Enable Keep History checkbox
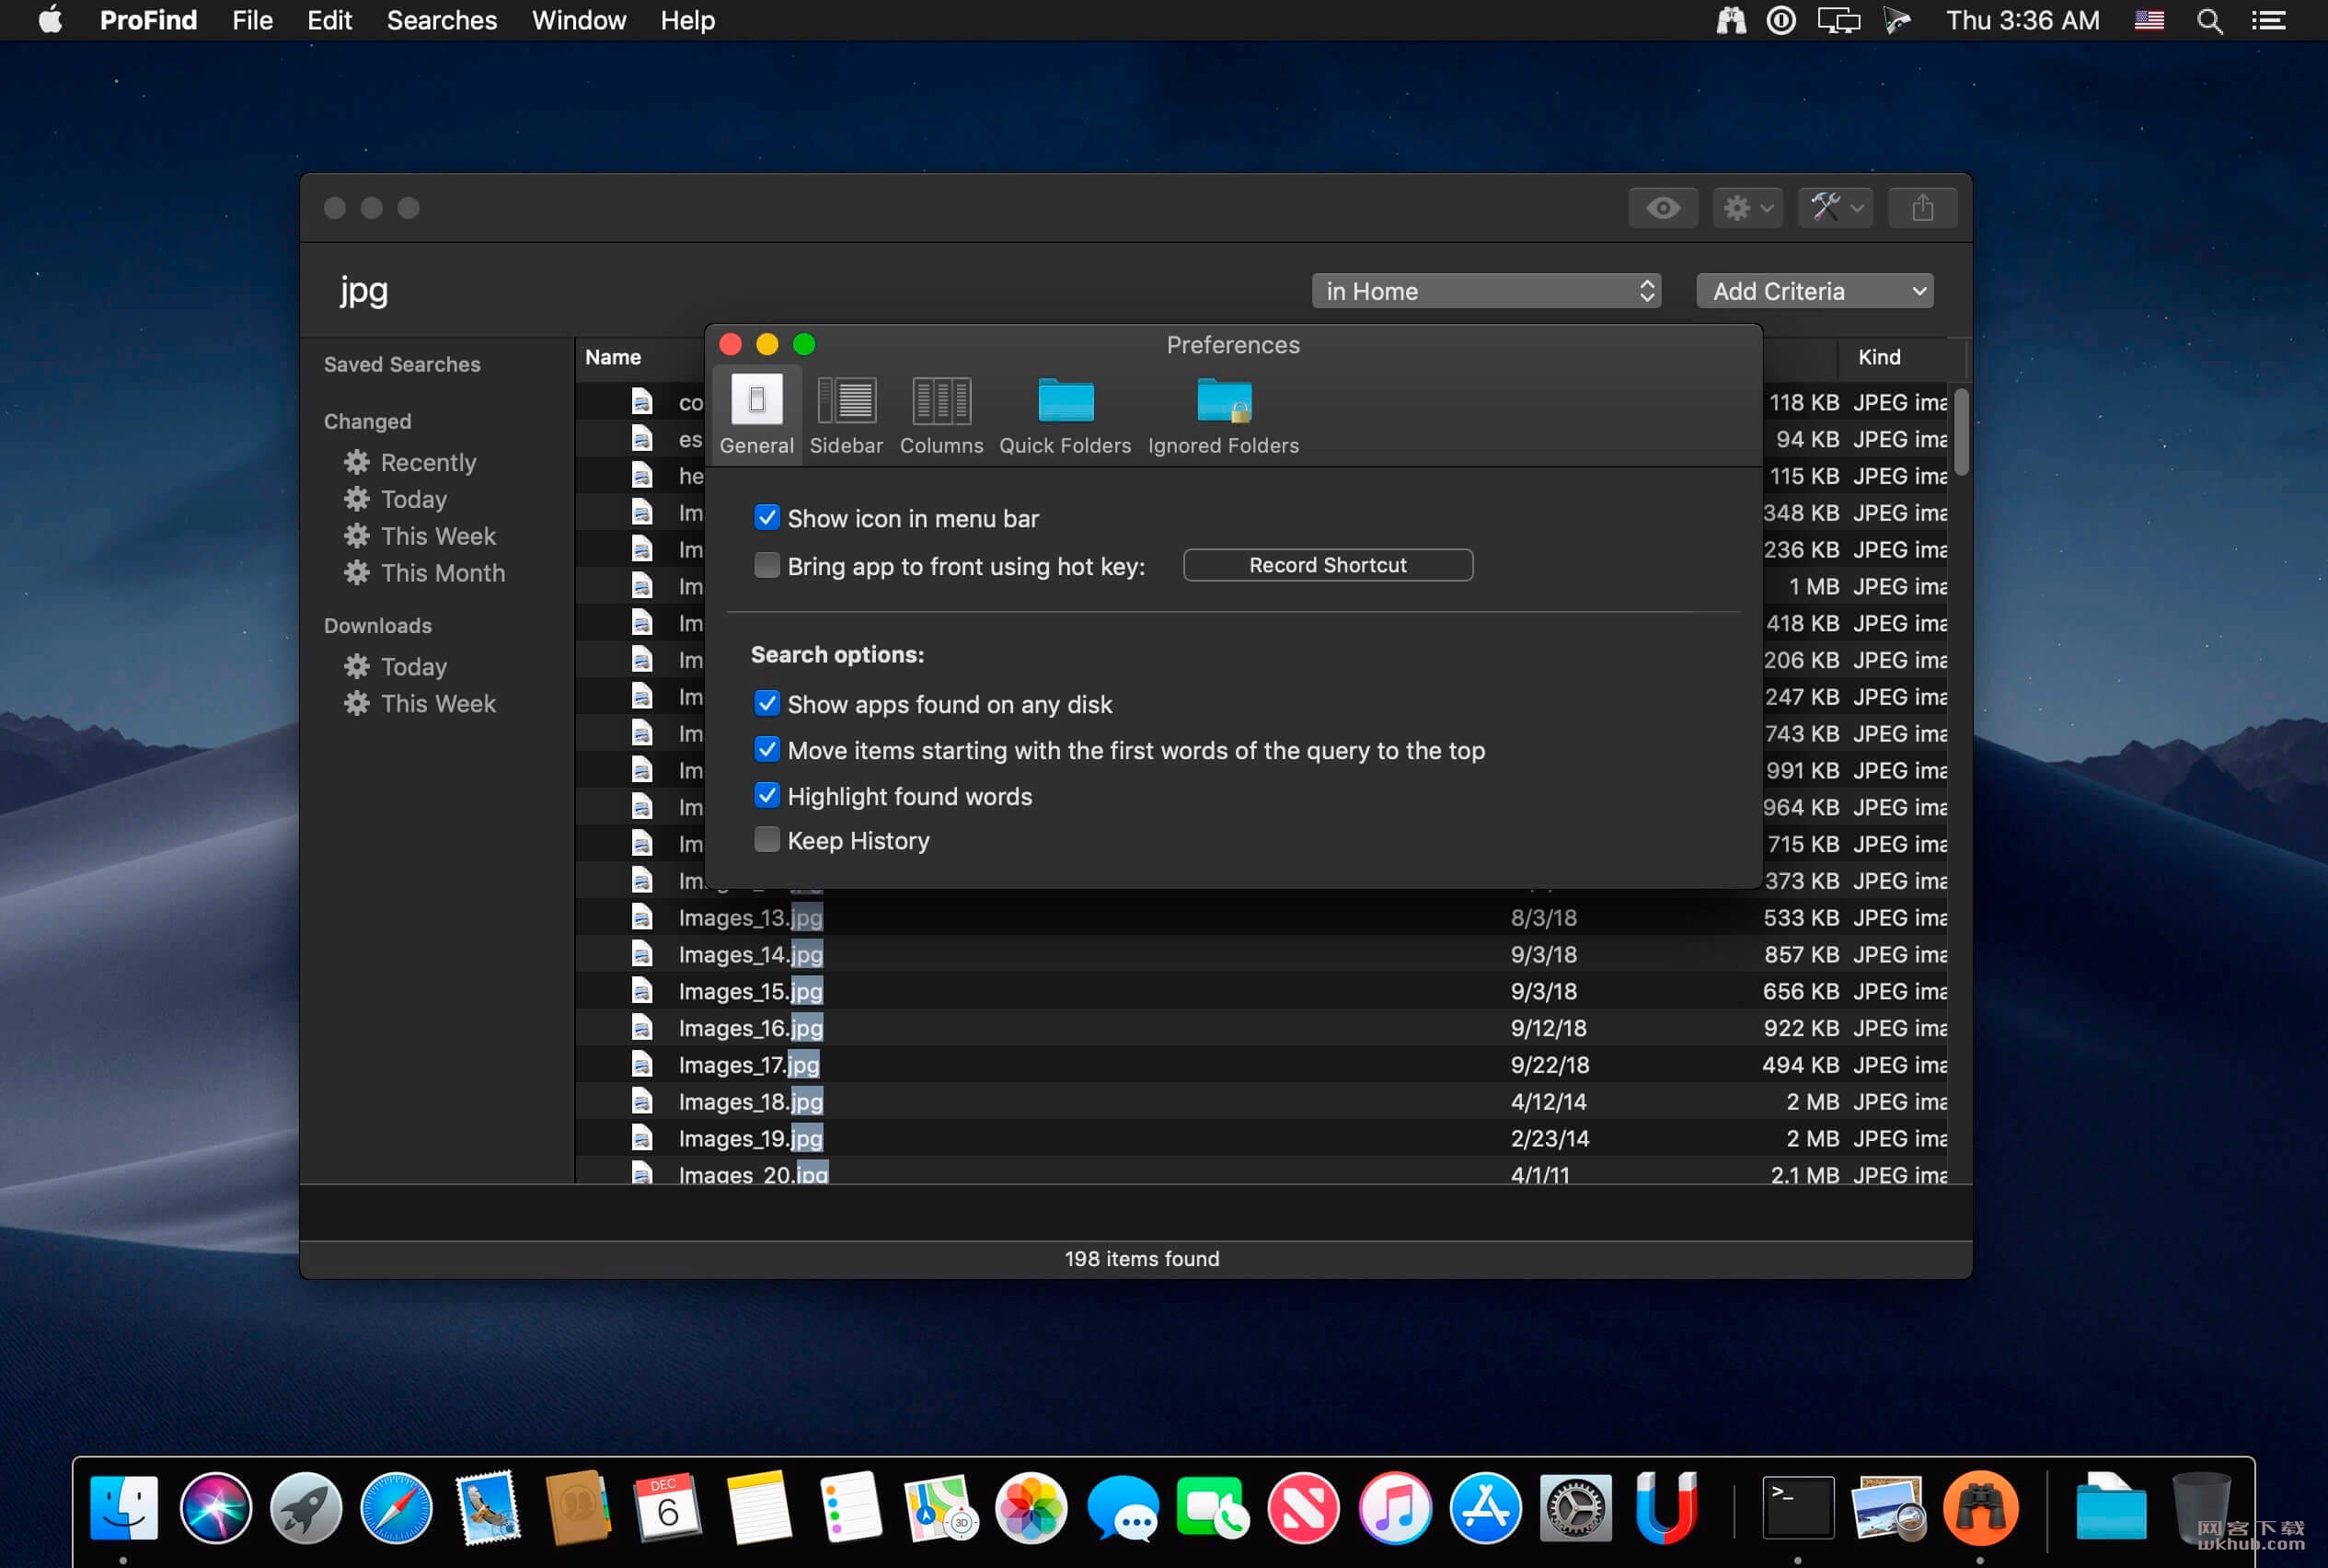Image resolution: width=2328 pixels, height=1568 pixels. pos(767,839)
